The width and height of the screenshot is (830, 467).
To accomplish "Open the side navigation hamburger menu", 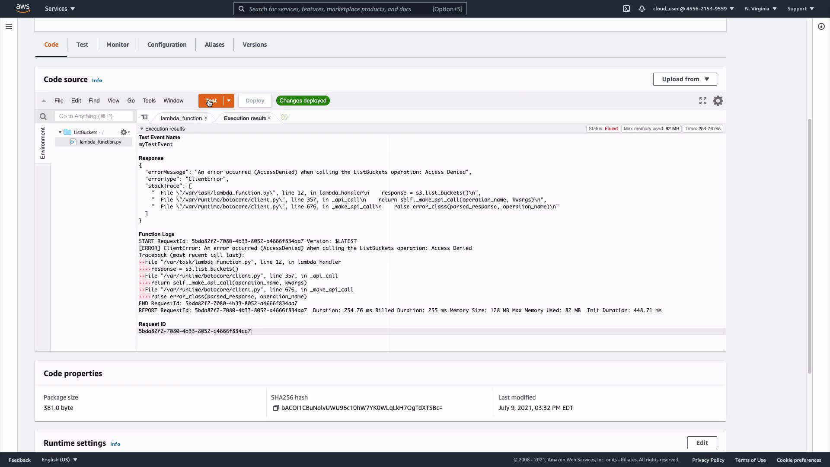I will (x=8, y=26).
